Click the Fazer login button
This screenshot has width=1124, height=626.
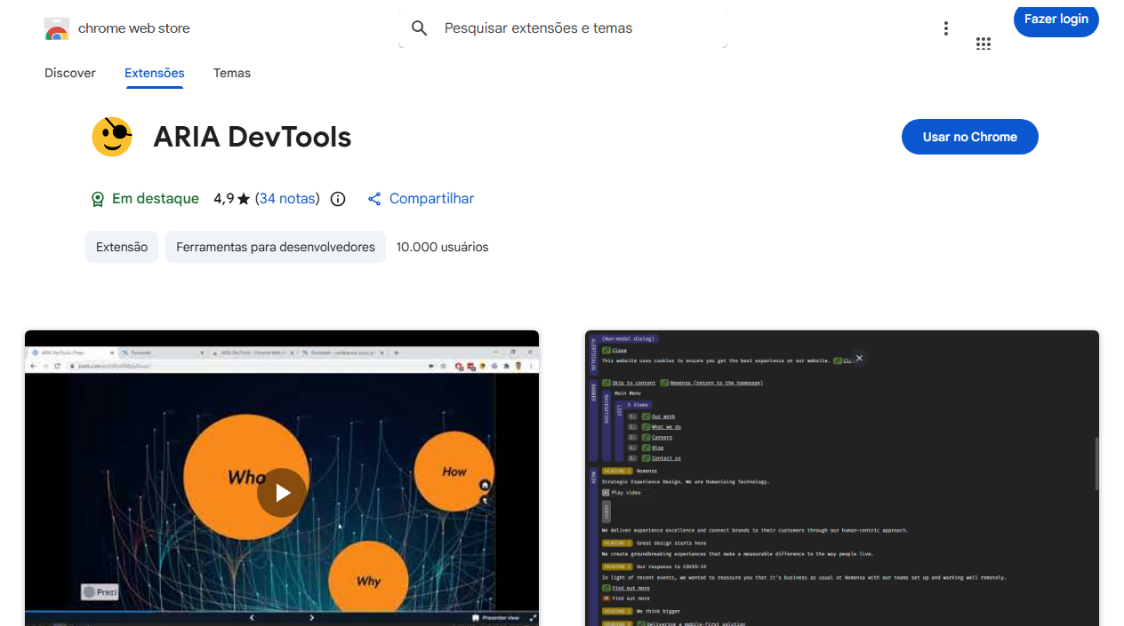pyautogui.click(x=1056, y=20)
